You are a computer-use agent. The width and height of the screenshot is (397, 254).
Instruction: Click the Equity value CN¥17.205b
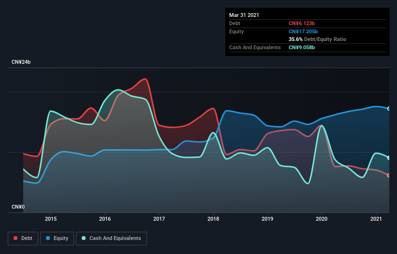303,31
